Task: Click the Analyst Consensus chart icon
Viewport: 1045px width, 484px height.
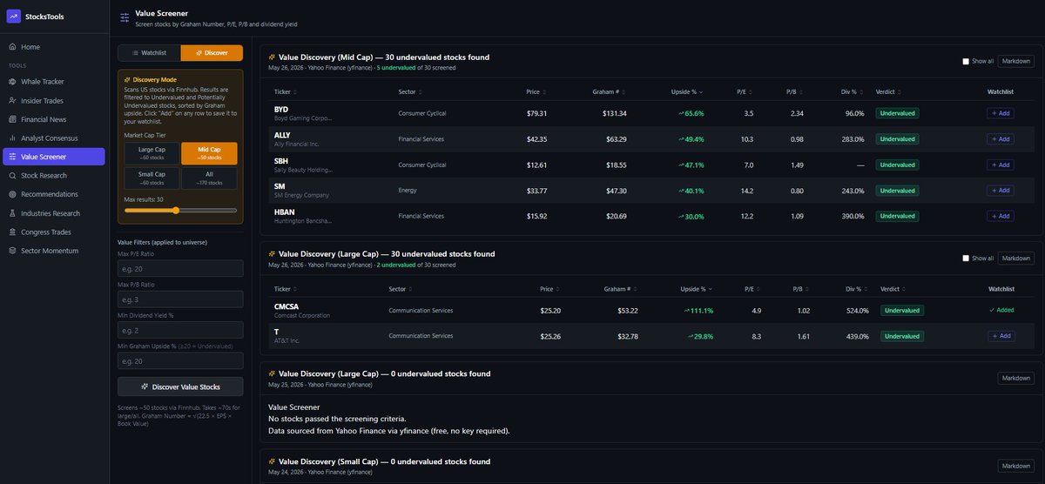Action: click(12, 138)
